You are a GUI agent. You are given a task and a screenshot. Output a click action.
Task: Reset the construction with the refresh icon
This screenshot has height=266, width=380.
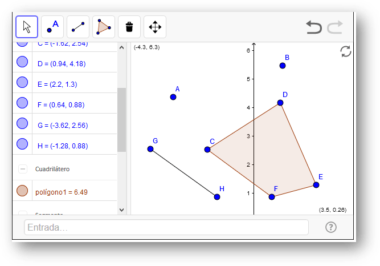[x=346, y=51]
